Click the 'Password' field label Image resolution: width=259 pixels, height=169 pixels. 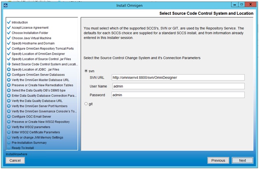click(97, 95)
